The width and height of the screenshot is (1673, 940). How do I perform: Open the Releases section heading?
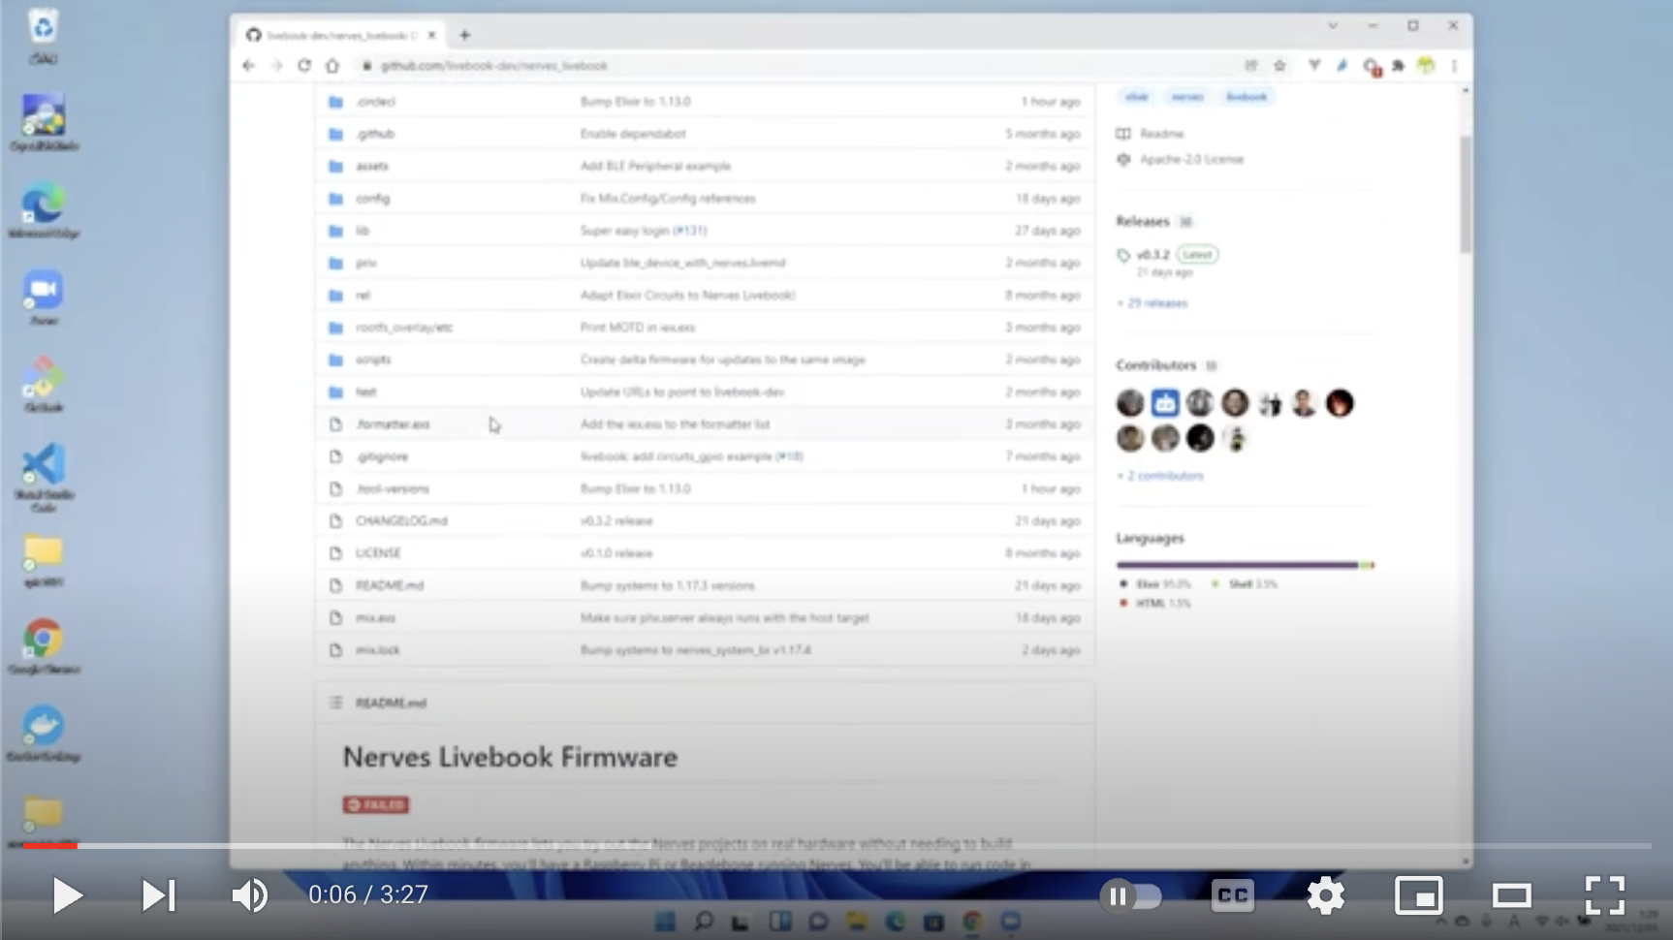pyautogui.click(x=1143, y=222)
